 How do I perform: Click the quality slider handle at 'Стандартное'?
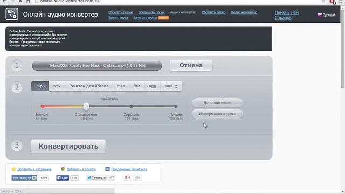point(86,107)
